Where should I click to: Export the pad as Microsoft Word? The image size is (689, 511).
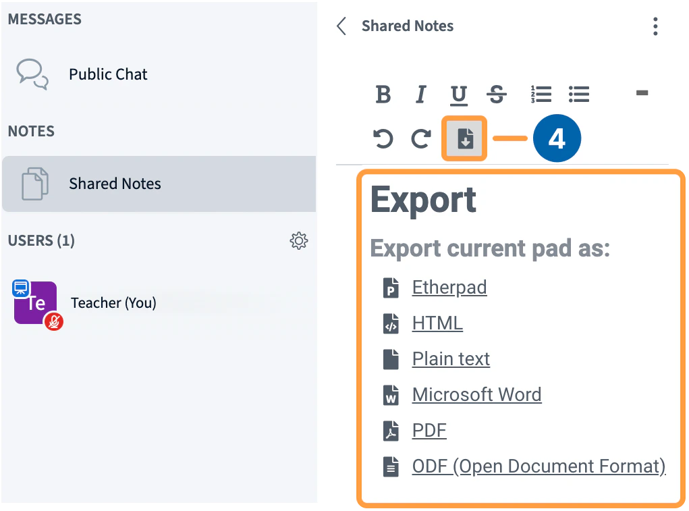(477, 394)
